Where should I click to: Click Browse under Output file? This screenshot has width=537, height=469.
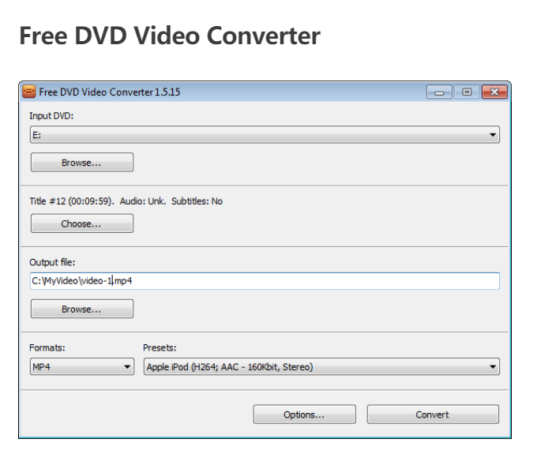[82, 309]
